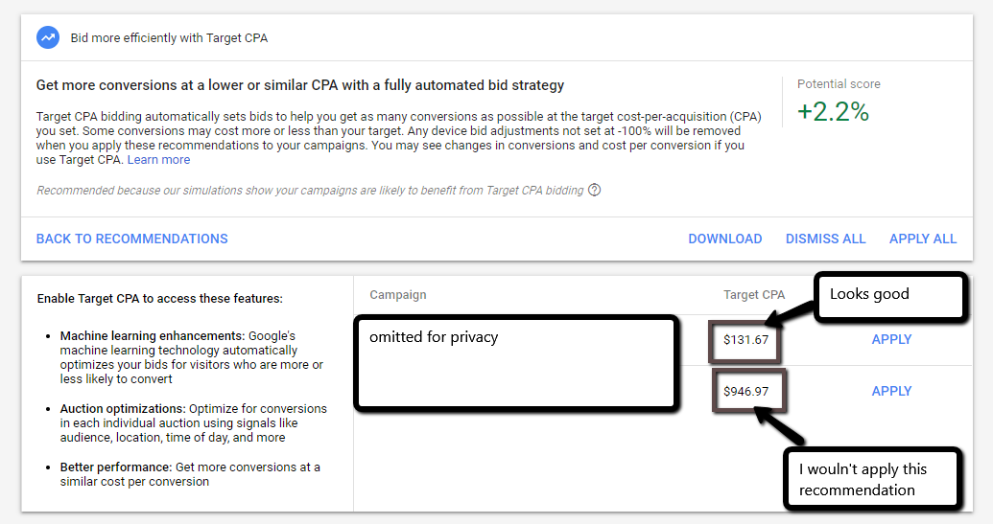The width and height of the screenshot is (993, 524).
Task: Click the blue Target CPA trend icon
Action: [47, 37]
